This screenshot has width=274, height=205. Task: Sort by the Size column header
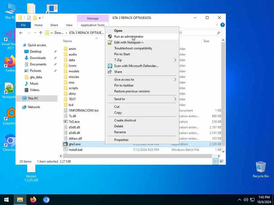click(x=206, y=41)
